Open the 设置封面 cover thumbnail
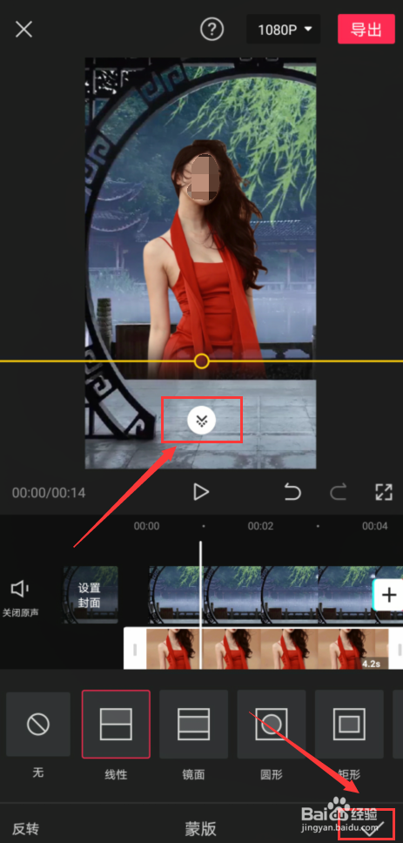Screen dimensions: 403x843 coord(91,595)
